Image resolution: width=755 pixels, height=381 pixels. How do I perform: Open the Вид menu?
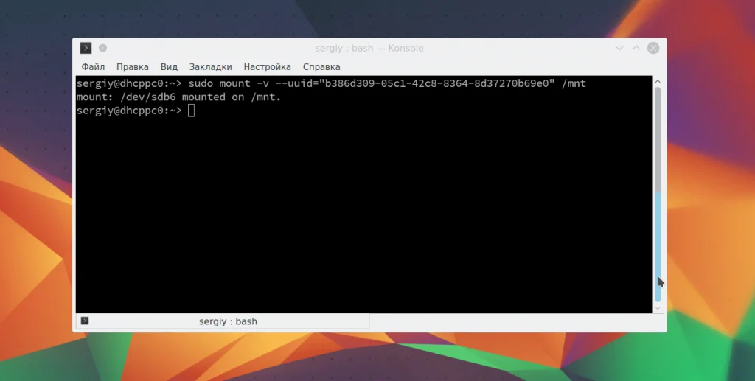point(169,67)
